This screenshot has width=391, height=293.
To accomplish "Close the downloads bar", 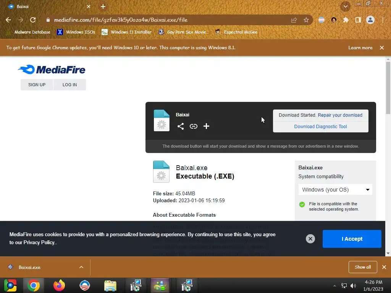I will 384,267.
